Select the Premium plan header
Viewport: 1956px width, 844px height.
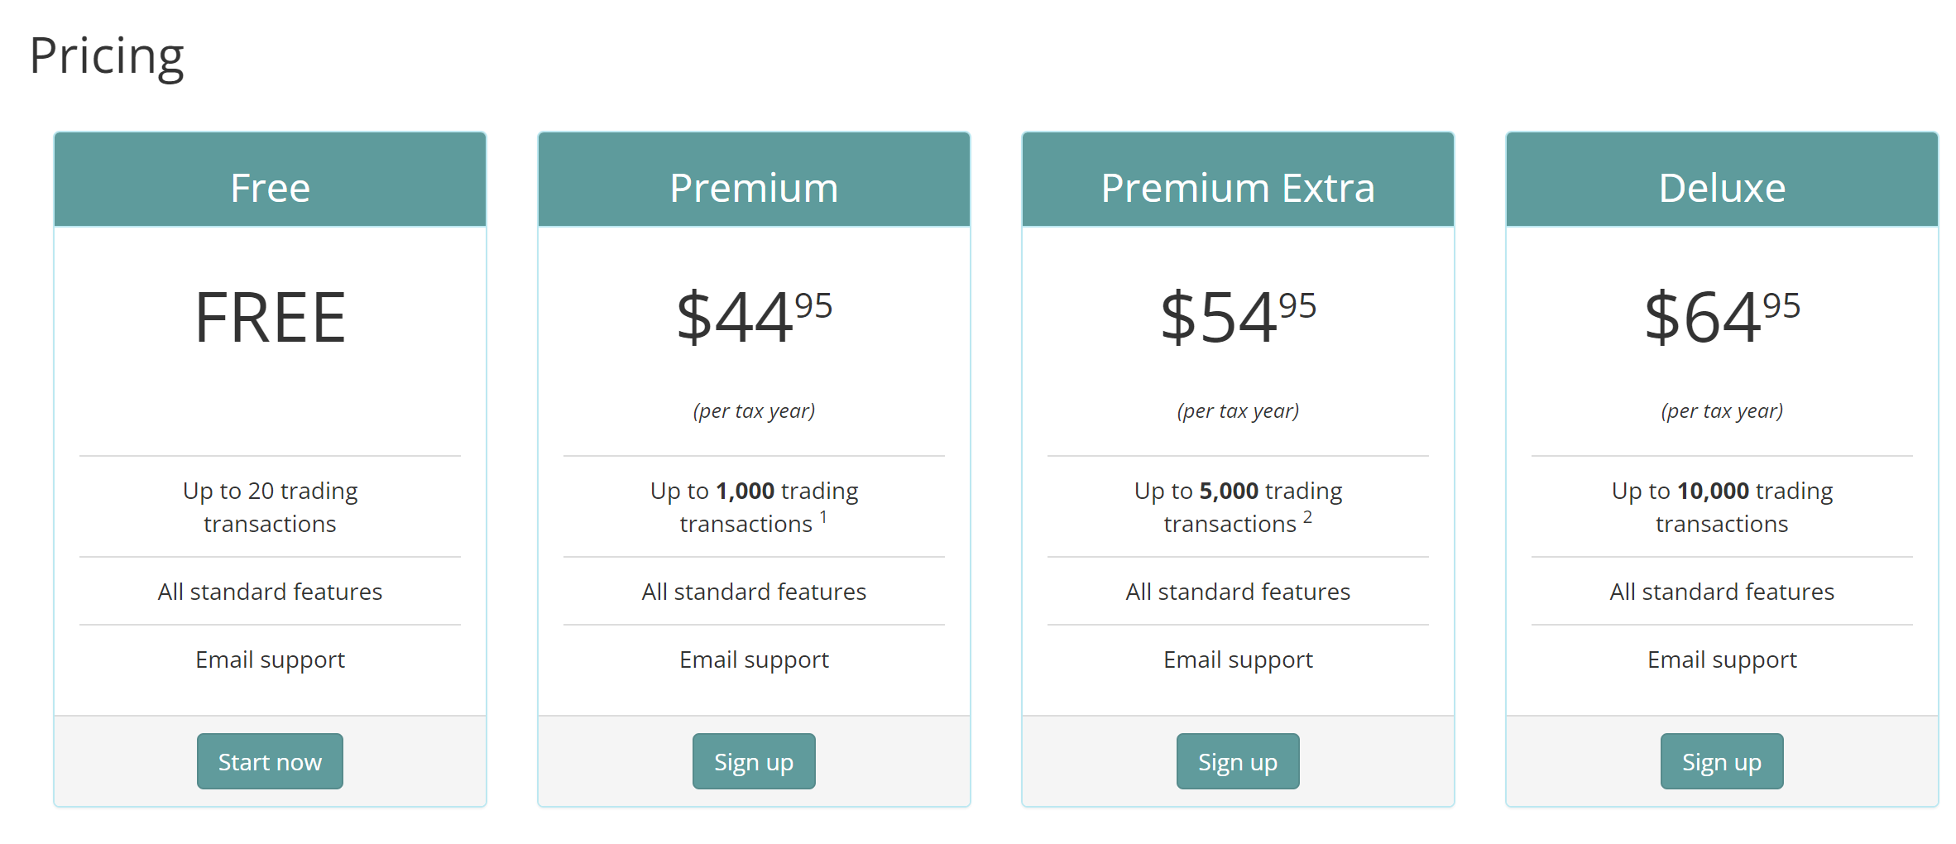pyautogui.click(x=753, y=187)
